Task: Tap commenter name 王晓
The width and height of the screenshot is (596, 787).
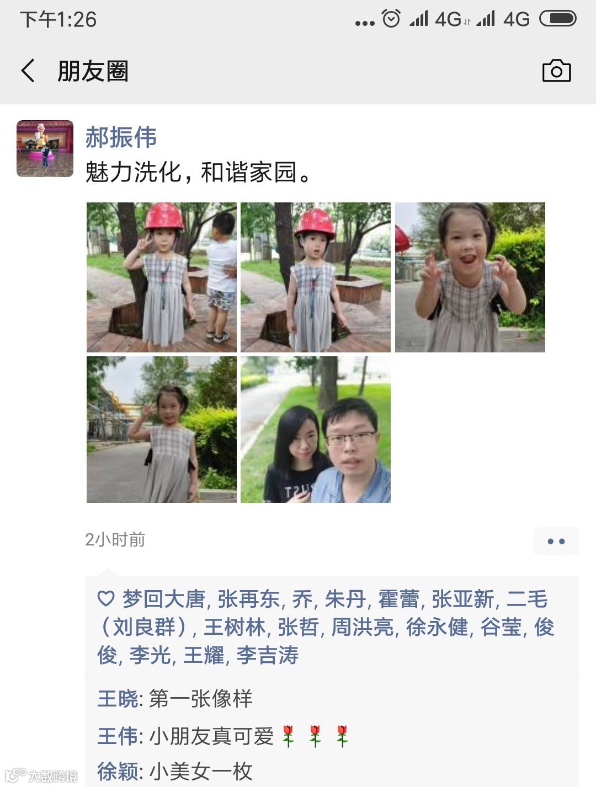Action: (x=118, y=699)
